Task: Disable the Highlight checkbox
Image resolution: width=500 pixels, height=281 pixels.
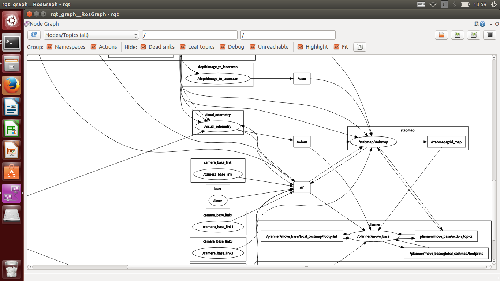Action: tap(301, 47)
